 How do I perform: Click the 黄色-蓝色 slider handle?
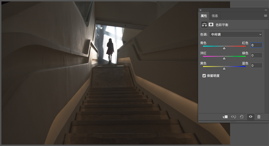point(224,68)
